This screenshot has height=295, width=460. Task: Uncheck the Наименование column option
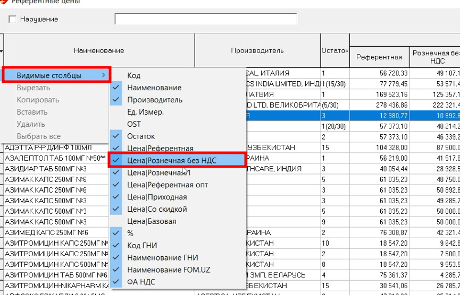(x=178, y=88)
